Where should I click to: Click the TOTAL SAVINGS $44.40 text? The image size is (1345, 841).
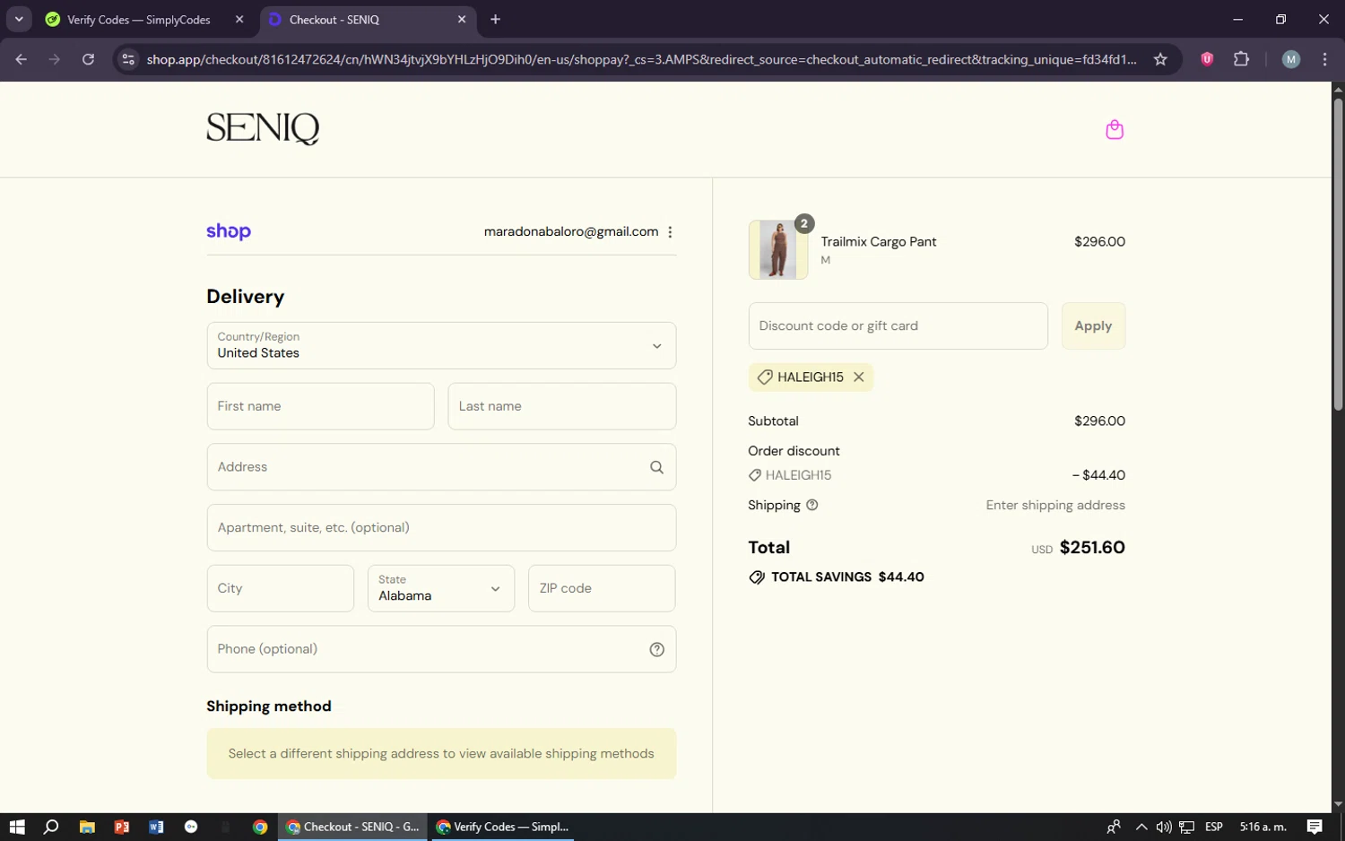(847, 577)
